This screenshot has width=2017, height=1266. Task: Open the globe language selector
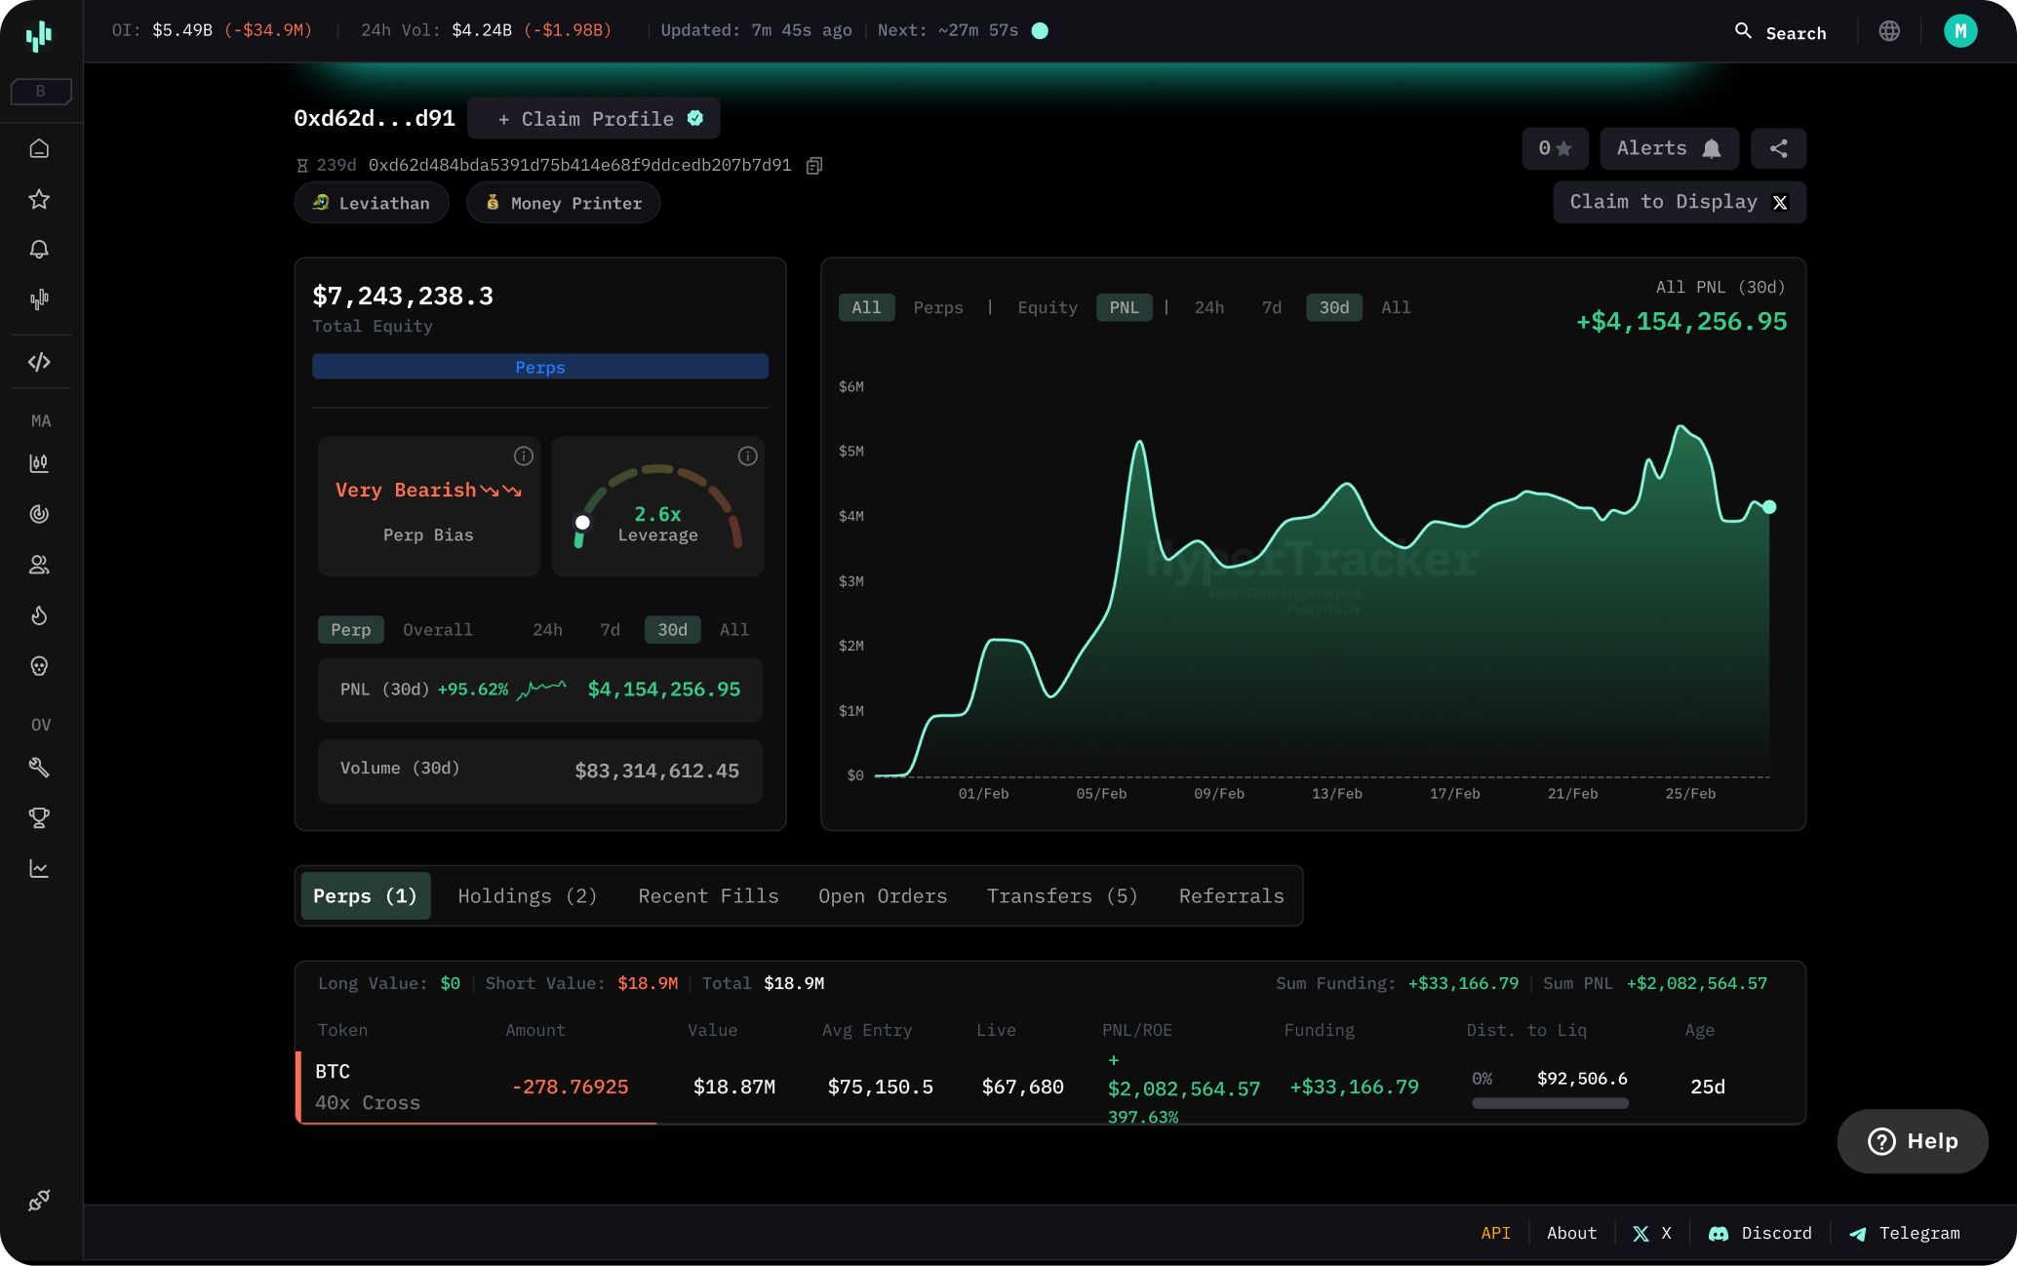(x=1889, y=30)
